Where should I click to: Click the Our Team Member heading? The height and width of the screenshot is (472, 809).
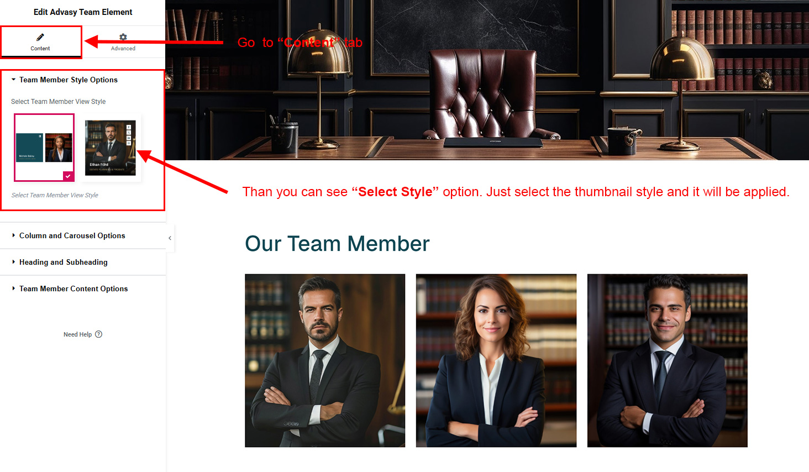coord(337,244)
